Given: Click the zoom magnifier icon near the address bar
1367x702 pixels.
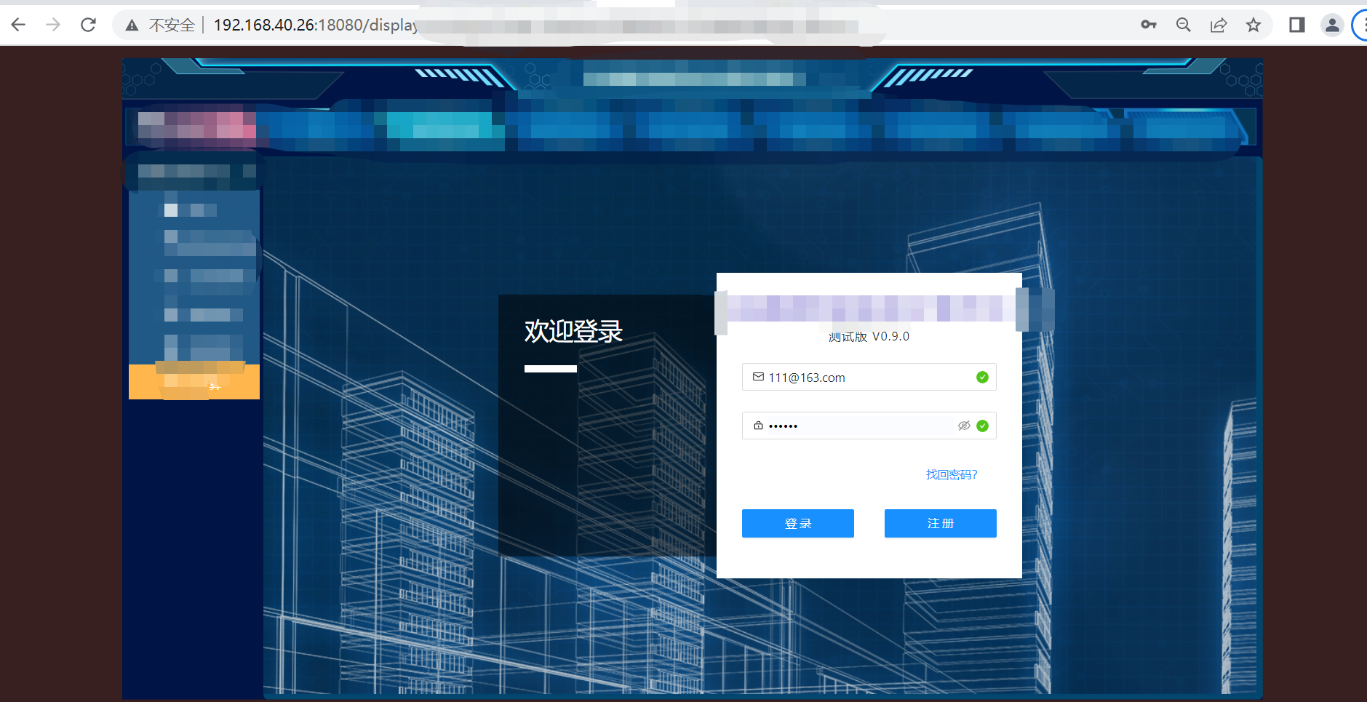Looking at the screenshot, I should [x=1184, y=24].
